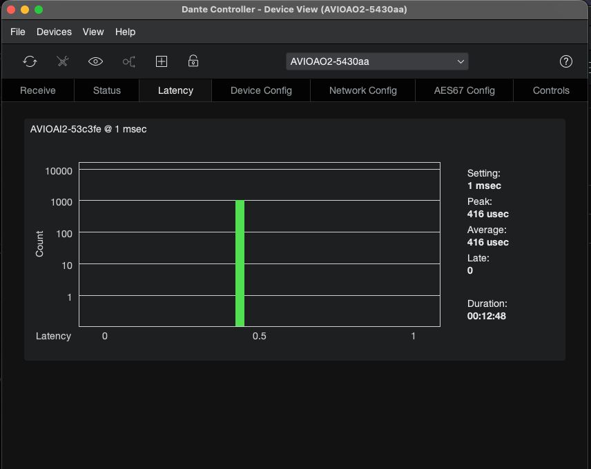591x469 pixels.
Task: Switch to the Receive tab
Action: (38, 90)
